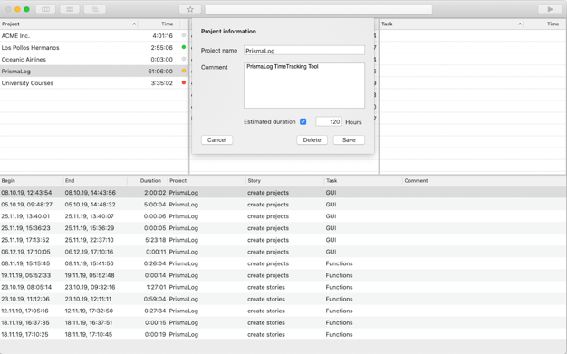The image size is (567, 354).
Task: Click the Comment text area
Action: (304, 85)
